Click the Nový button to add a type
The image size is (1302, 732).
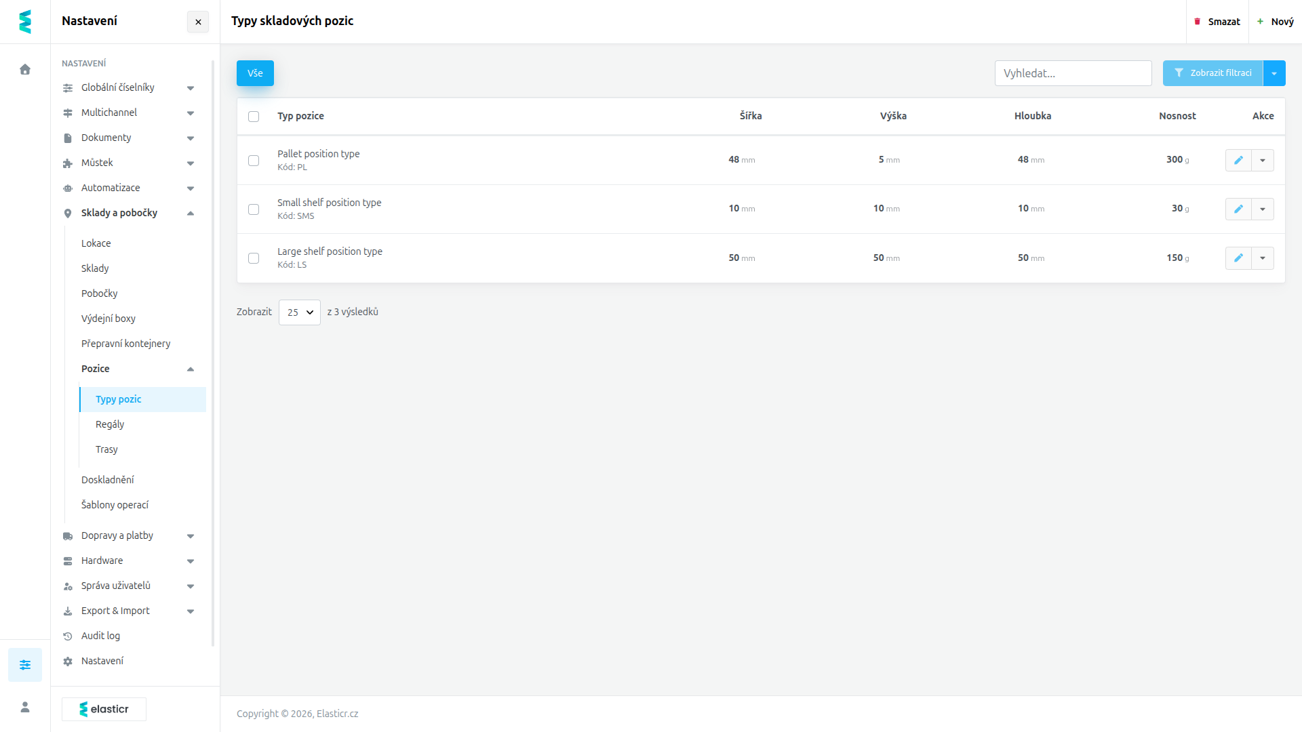tap(1276, 22)
